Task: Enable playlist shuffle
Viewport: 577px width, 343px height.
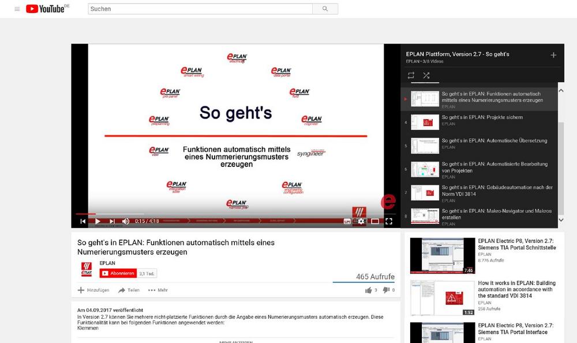Action: (x=426, y=75)
